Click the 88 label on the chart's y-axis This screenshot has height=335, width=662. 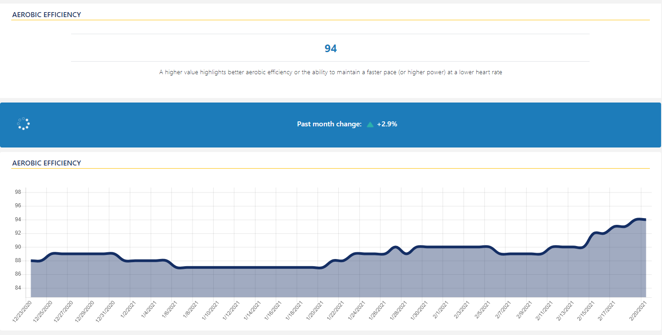click(18, 261)
